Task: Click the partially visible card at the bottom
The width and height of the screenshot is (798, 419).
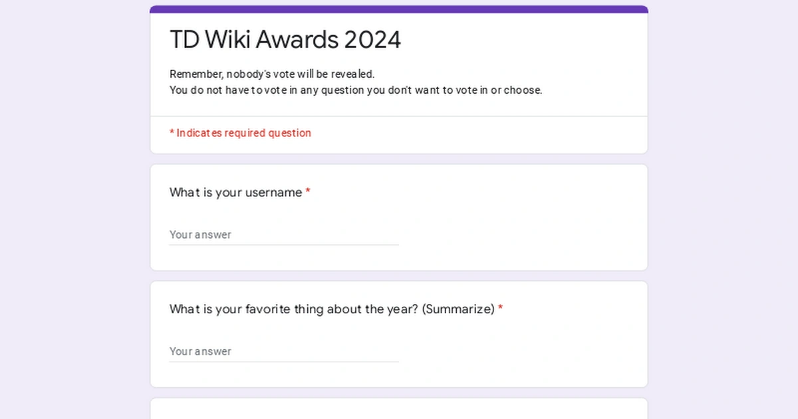Action: coord(399,408)
